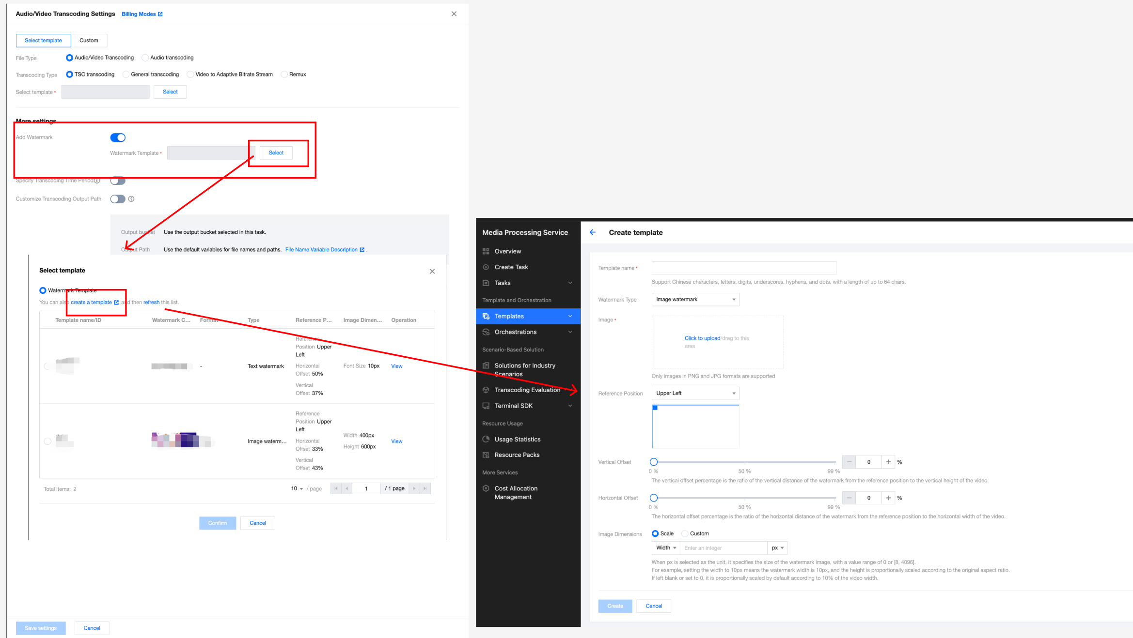Click the Usage Statistics pie icon
The height and width of the screenshot is (638, 1133).
pyautogui.click(x=486, y=439)
